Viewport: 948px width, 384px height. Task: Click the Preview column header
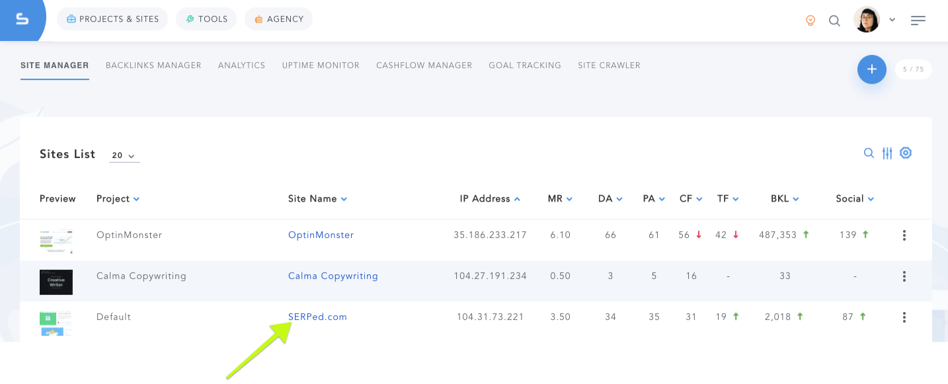click(58, 199)
